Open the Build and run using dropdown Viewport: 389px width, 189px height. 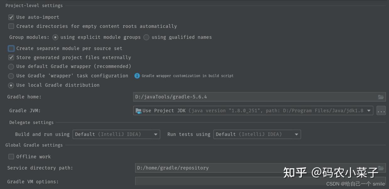pos(156,134)
